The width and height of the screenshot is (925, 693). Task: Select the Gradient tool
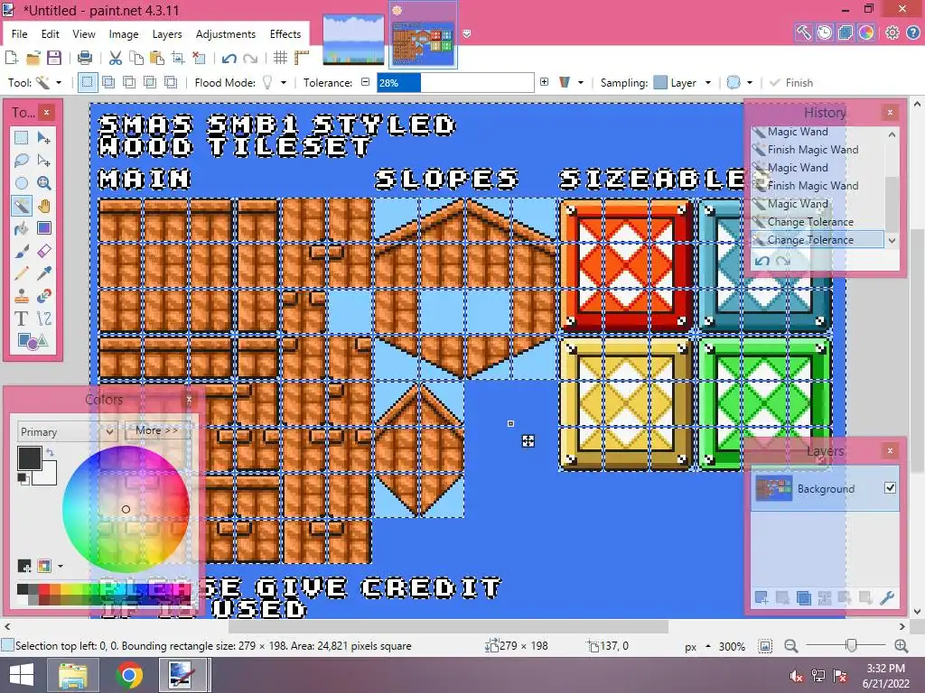tap(43, 228)
